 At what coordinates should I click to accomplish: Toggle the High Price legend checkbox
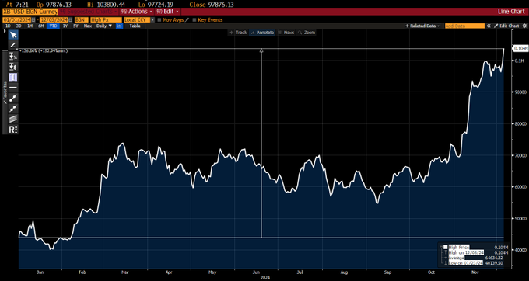coord(445,247)
